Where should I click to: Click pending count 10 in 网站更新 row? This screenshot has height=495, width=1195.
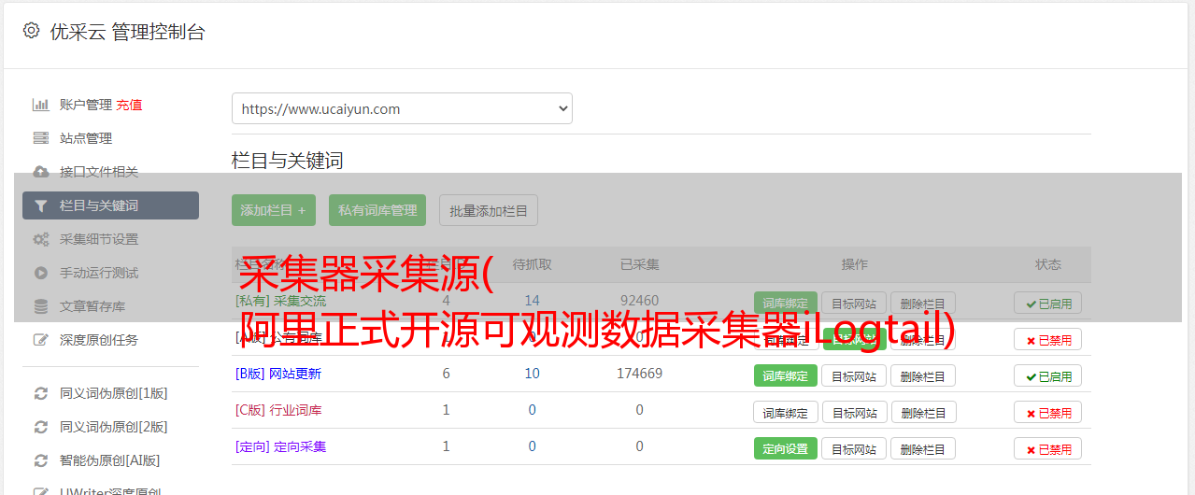533,374
